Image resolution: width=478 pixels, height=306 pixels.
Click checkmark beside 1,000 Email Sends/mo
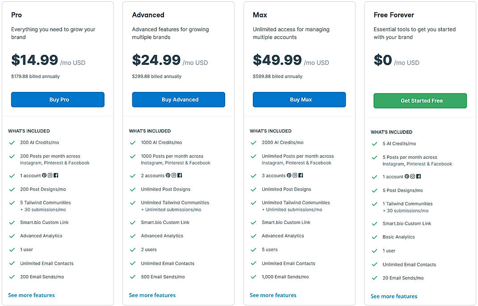[x=253, y=277]
